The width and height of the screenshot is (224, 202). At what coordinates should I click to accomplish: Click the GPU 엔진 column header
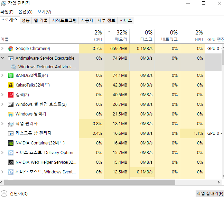click(215, 36)
